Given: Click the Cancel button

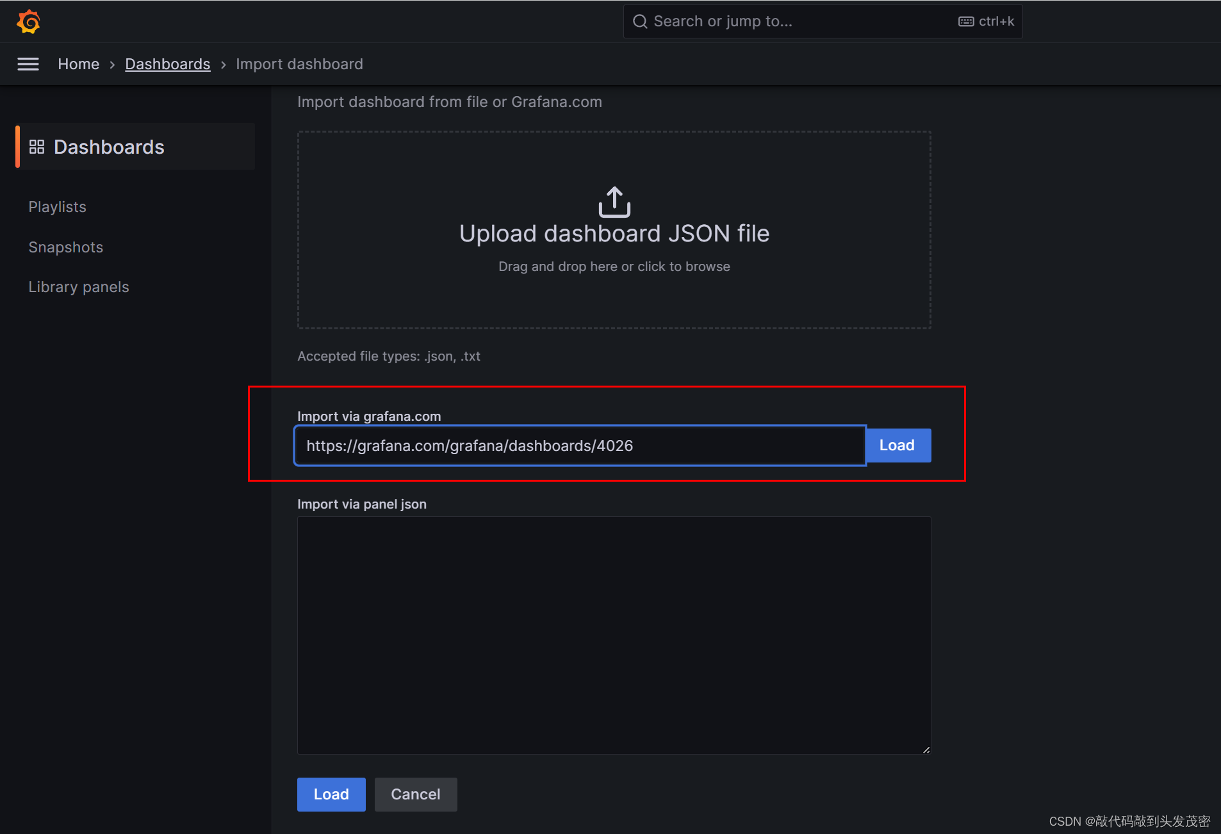Looking at the screenshot, I should click(416, 794).
